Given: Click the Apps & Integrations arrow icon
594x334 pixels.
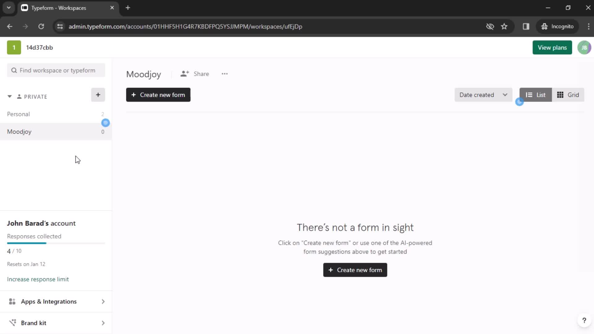Looking at the screenshot, I should tap(103, 301).
